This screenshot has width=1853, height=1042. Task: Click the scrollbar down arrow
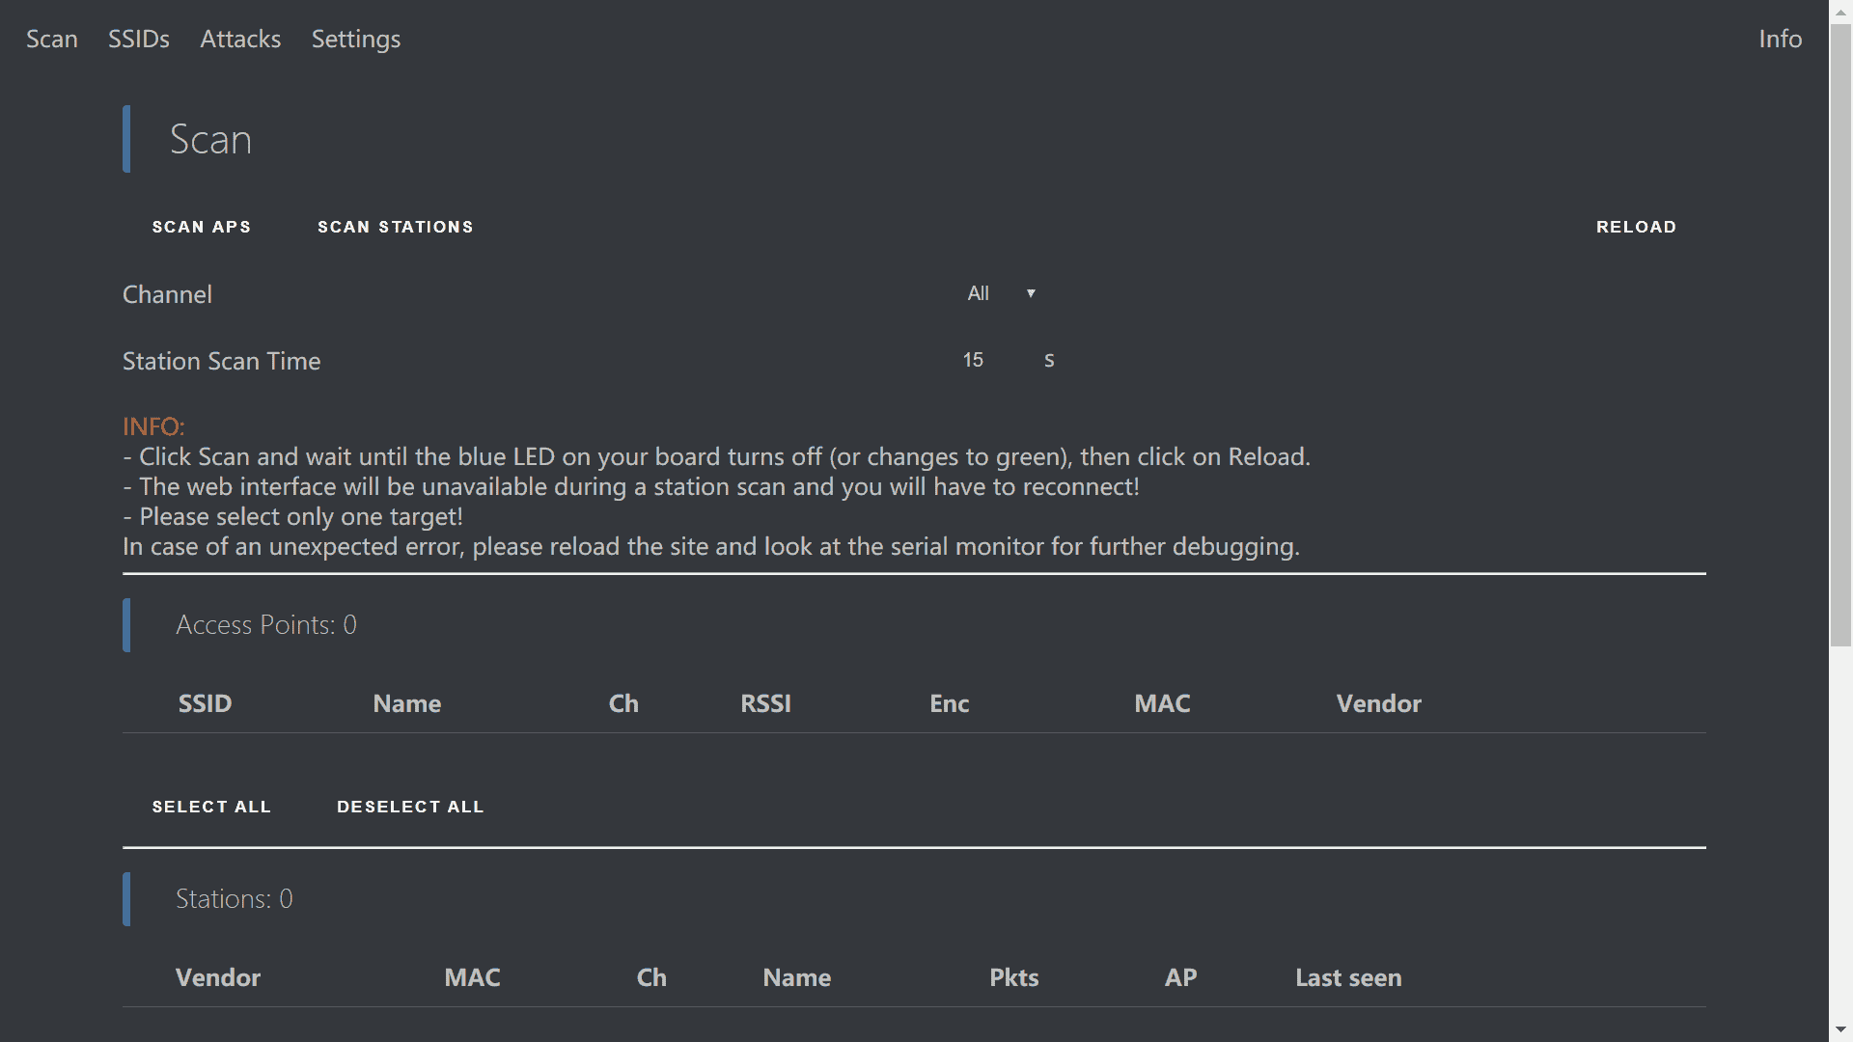coord(1840,1030)
